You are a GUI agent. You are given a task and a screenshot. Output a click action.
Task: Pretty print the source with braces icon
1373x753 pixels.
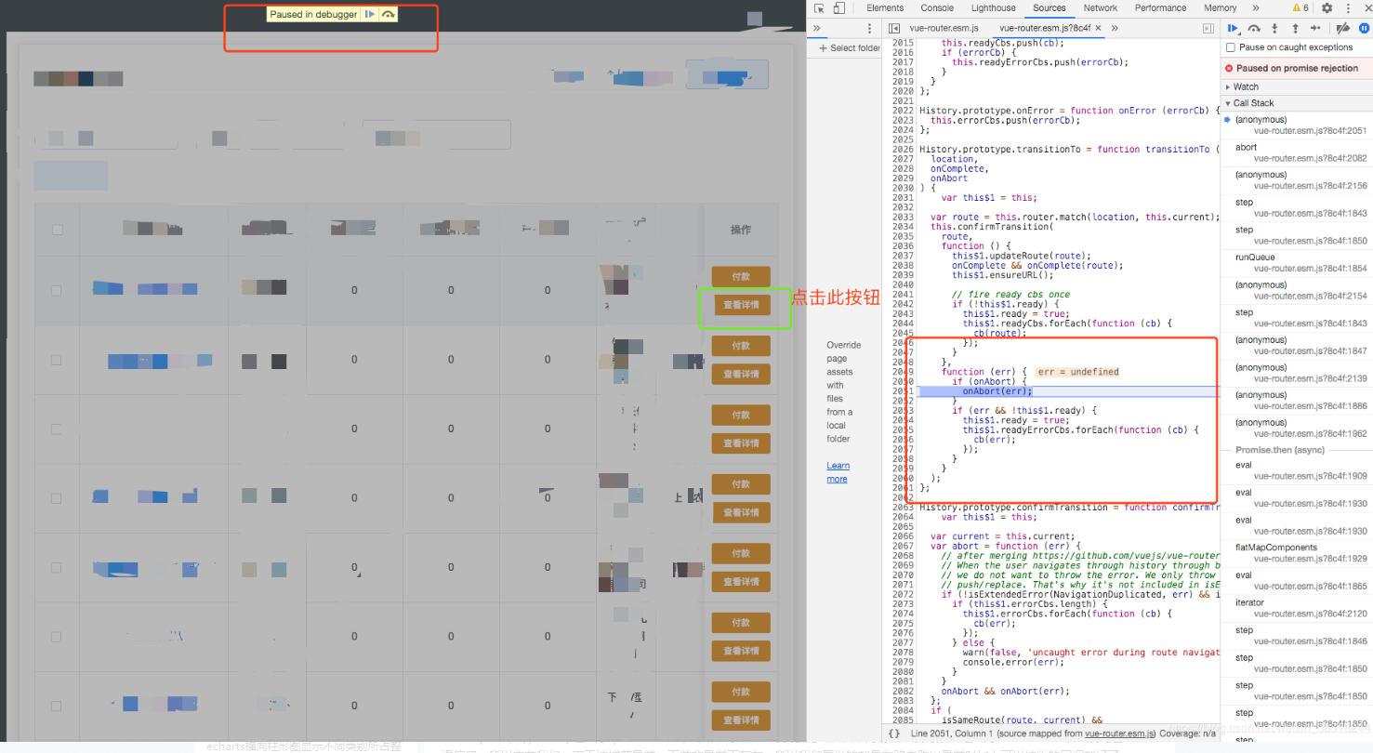pos(894,733)
